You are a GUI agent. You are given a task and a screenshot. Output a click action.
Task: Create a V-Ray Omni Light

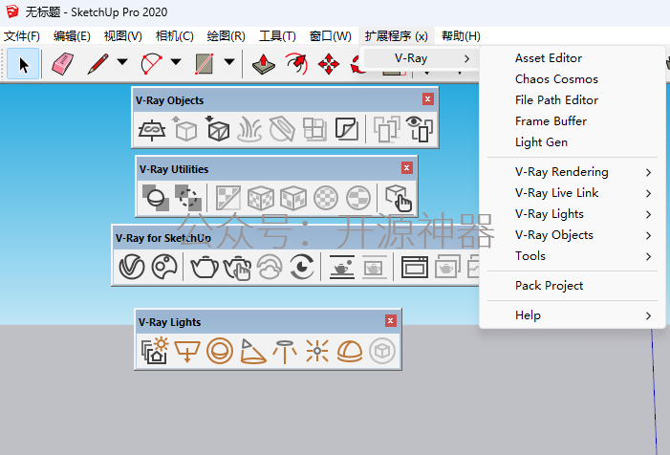click(x=317, y=351)
